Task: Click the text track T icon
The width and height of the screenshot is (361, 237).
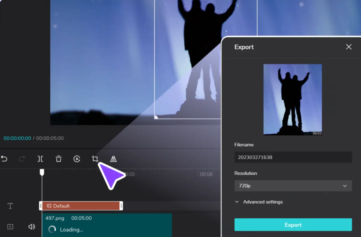Action: (x=10, y=206)
